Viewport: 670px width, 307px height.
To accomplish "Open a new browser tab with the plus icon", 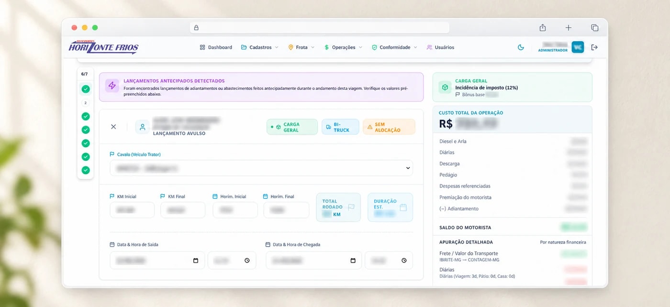I will [x=569, y=28].
